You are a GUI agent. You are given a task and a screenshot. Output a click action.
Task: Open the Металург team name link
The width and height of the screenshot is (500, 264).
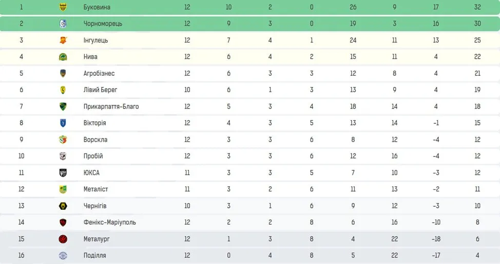point(97,239)
